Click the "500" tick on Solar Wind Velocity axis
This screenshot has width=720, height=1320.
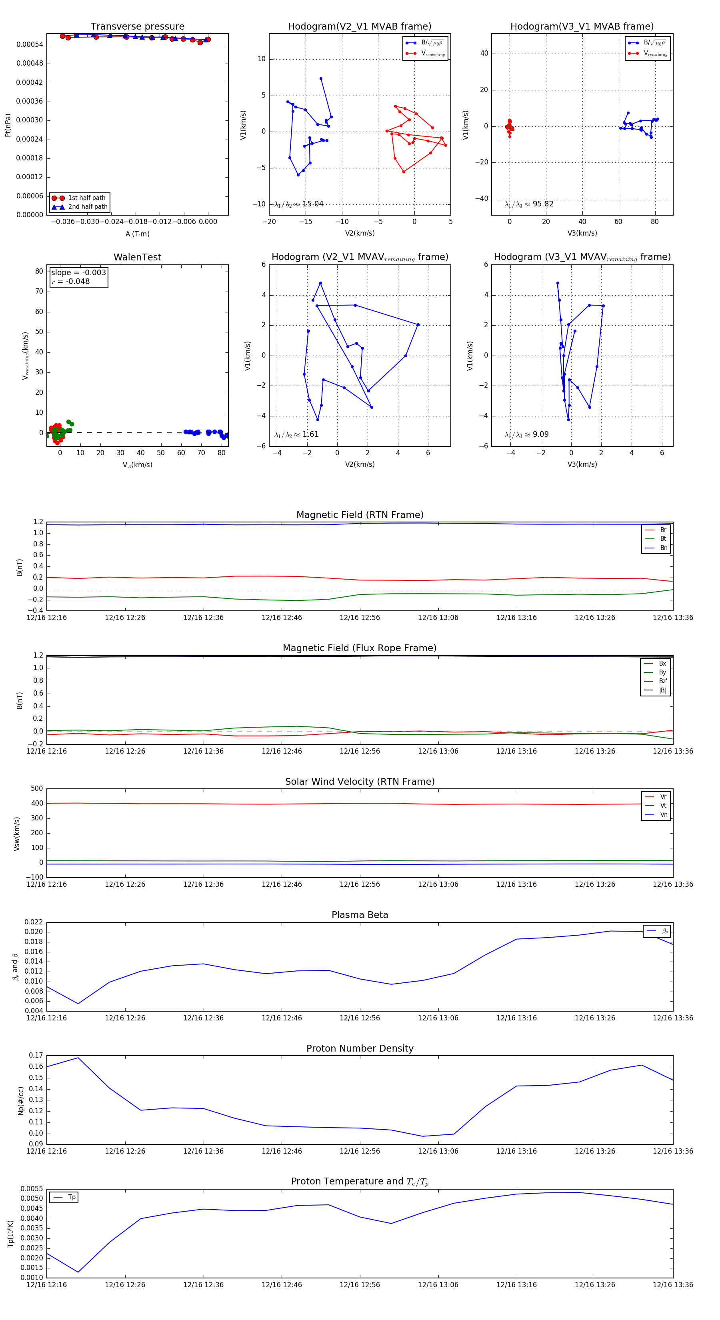(x=37, y=789)
